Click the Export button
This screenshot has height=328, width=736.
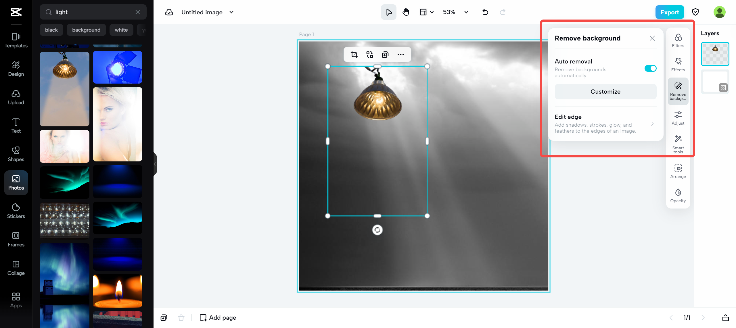[x=669, y=12]
